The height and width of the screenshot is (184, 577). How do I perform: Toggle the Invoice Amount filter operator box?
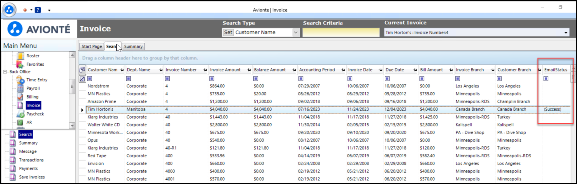pyautogui.click(x=212, y=79)
